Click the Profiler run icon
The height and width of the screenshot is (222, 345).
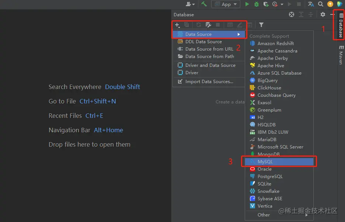(275, 4)
